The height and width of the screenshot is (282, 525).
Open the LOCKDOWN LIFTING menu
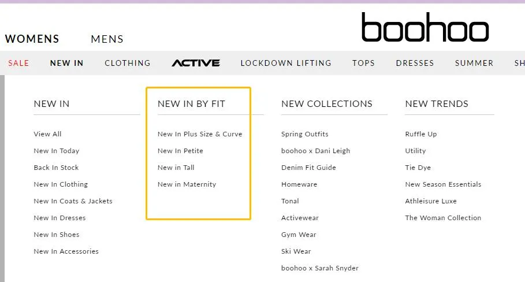pos(286,63)
